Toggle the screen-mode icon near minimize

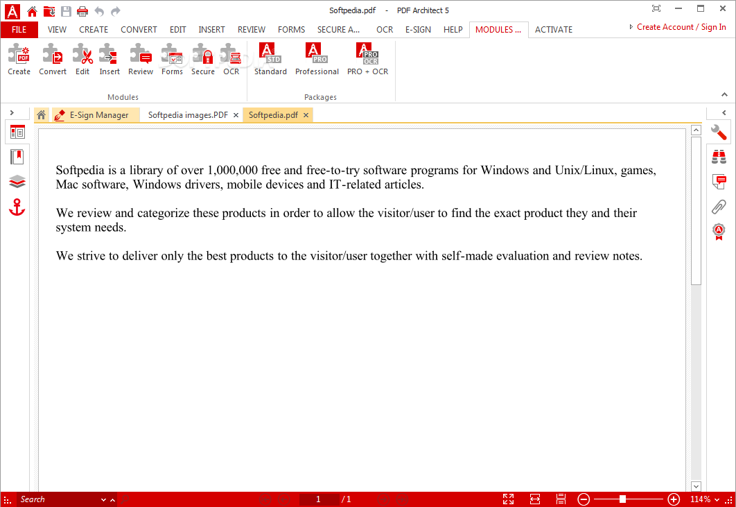point(656,8)
